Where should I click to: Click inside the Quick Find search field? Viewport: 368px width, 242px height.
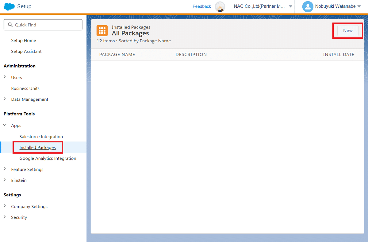coord(43,25)
